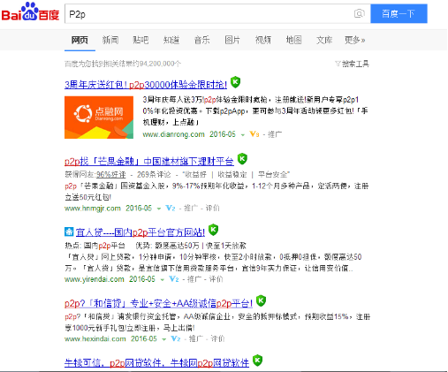Expand dropdown arrow after hnmgjr.com date

click(x=159, y=209)
